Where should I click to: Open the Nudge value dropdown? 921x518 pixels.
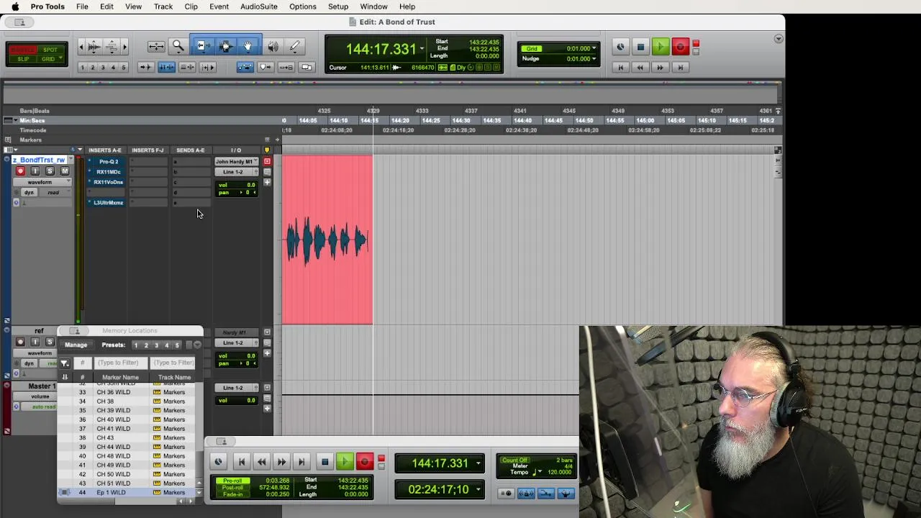click(594, 59)
